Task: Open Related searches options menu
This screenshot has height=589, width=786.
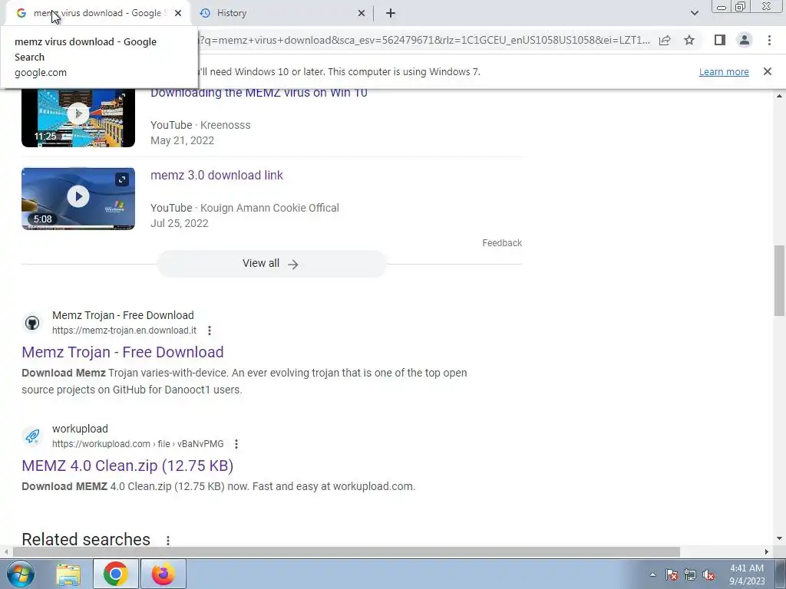Action: point(168,541)
